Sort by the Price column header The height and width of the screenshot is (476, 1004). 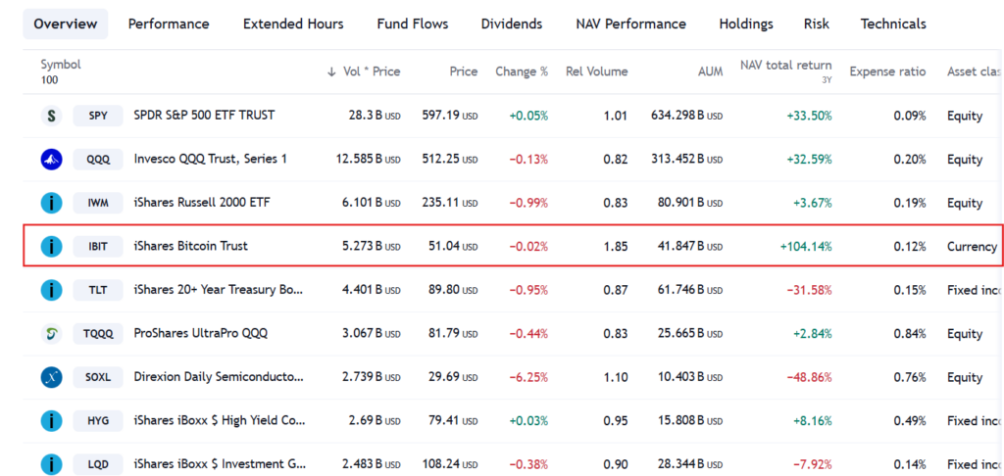pos(464,71)
